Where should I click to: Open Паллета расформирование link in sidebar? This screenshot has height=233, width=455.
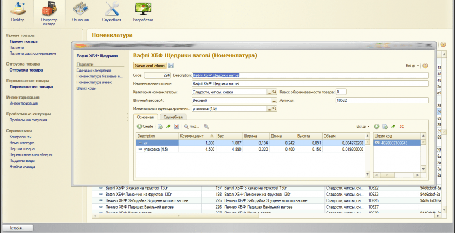pyautogui.click(x=33, y=54)
